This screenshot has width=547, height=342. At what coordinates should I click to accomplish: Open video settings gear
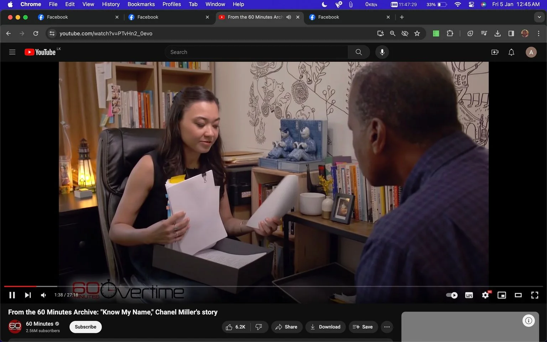click(485, 295)
